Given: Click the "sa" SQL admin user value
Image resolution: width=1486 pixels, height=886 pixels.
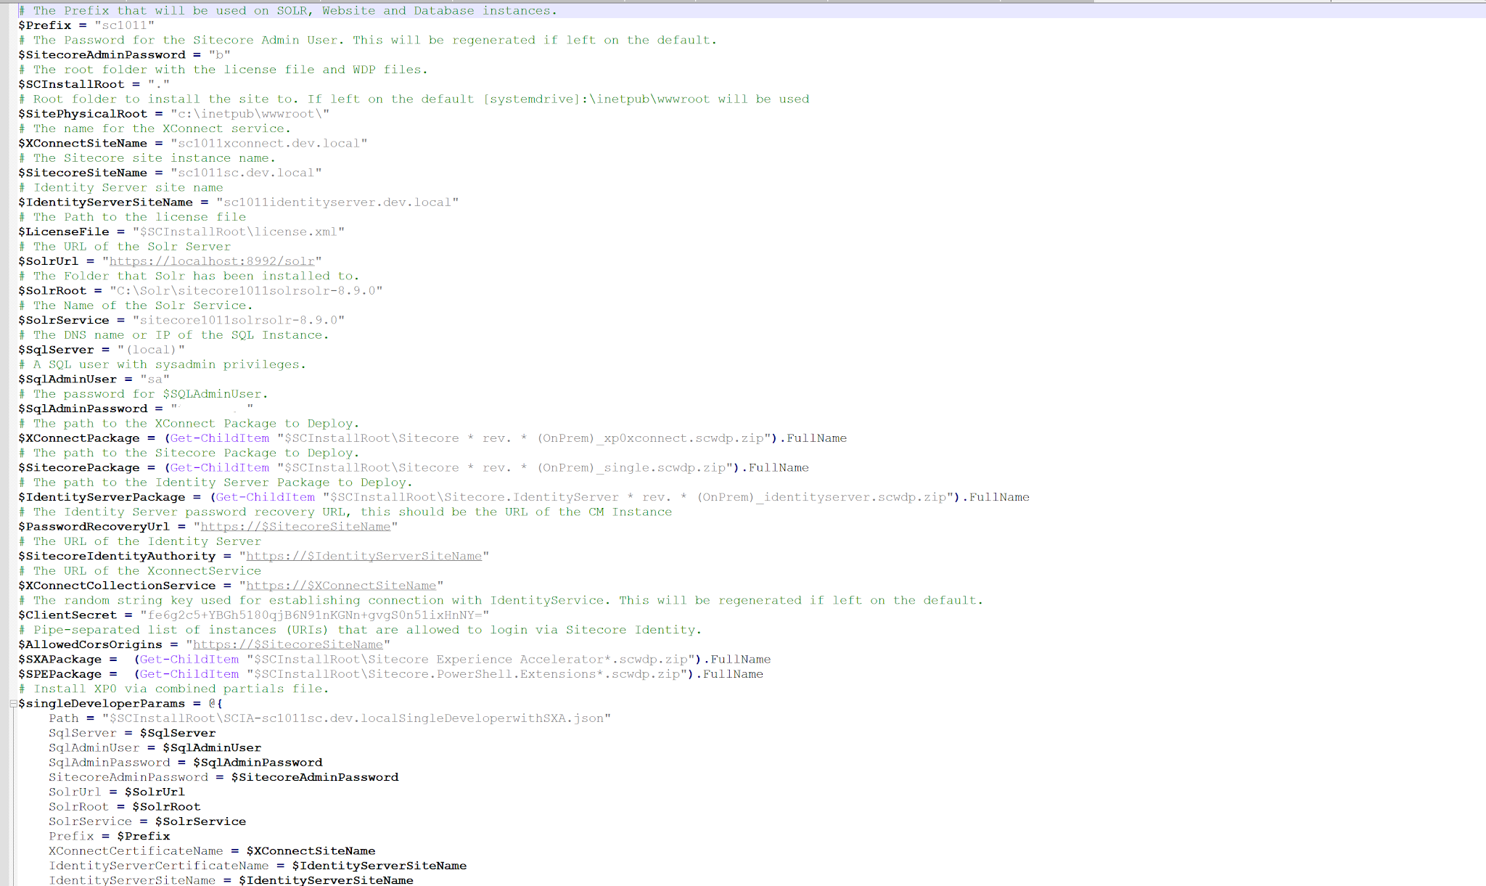Looking at the screenshot, I should 155,379.
